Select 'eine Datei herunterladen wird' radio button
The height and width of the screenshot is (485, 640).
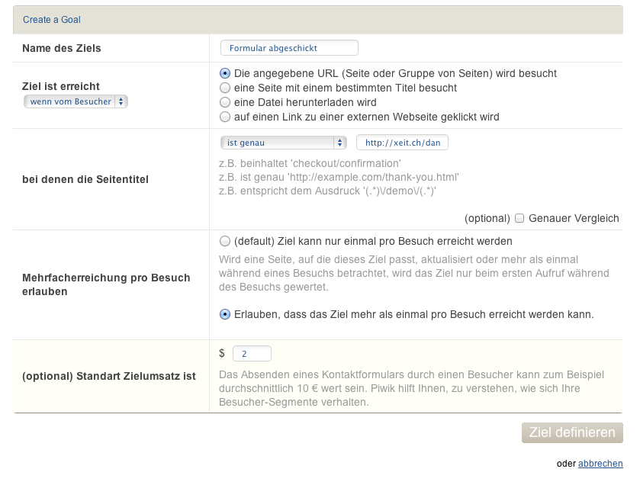click(x=225, y=102)
